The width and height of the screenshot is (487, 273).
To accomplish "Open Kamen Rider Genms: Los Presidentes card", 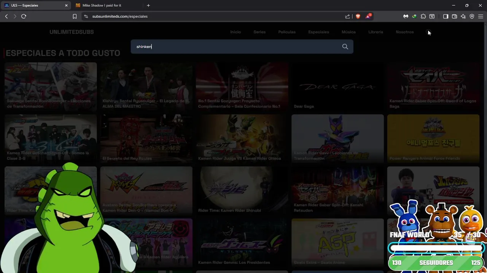I will coord(242,243).
